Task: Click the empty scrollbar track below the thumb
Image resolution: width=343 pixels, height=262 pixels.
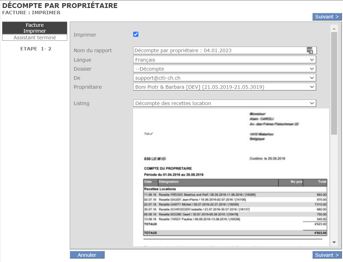Action: (334, 188)
